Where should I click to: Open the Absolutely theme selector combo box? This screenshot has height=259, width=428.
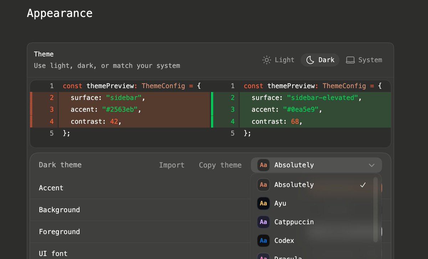click(x=316, y=165)
